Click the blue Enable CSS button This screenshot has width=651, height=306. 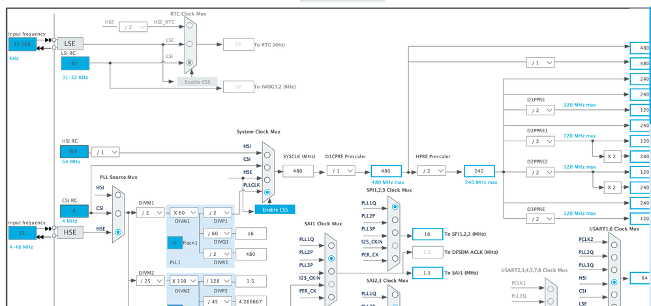275,210
